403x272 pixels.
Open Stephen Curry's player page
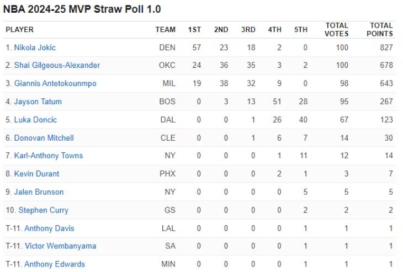tap(43, 210)
